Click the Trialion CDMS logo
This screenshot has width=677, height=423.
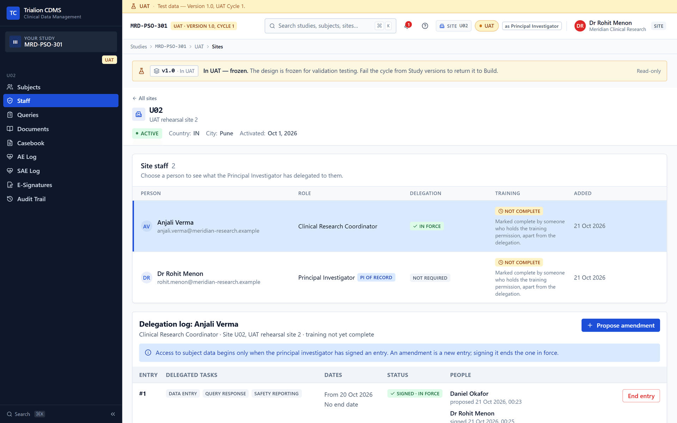[x=13, y=13]
